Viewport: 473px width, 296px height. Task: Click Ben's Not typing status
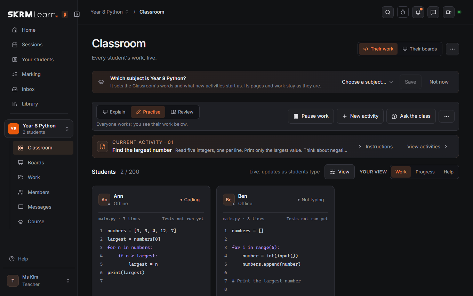311,200
